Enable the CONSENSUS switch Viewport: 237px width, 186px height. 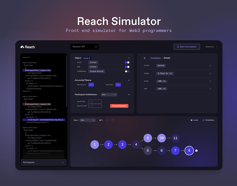[x=127, y=71]
